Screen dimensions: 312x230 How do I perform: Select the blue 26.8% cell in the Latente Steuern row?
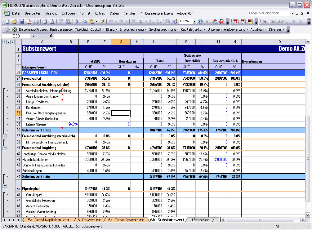point(71,124)
